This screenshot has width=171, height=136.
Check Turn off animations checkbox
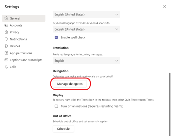pos(56,106)
